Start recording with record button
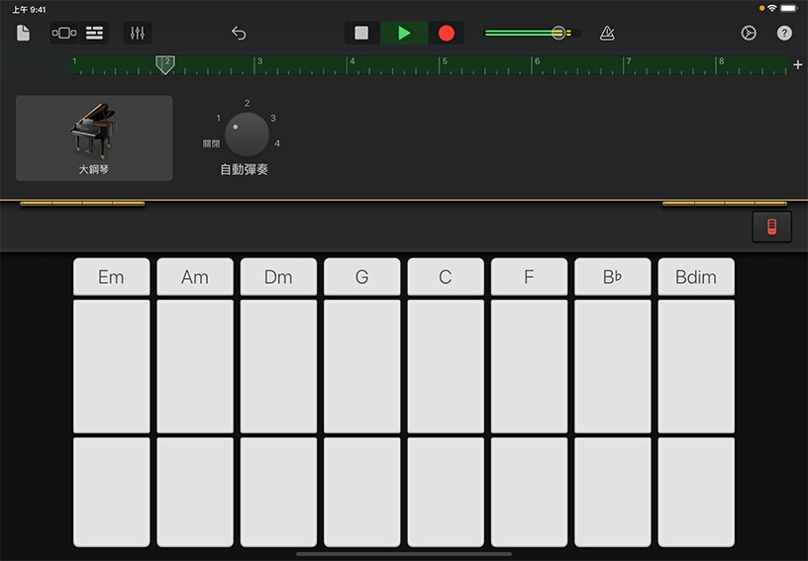 tap(447, 33)
